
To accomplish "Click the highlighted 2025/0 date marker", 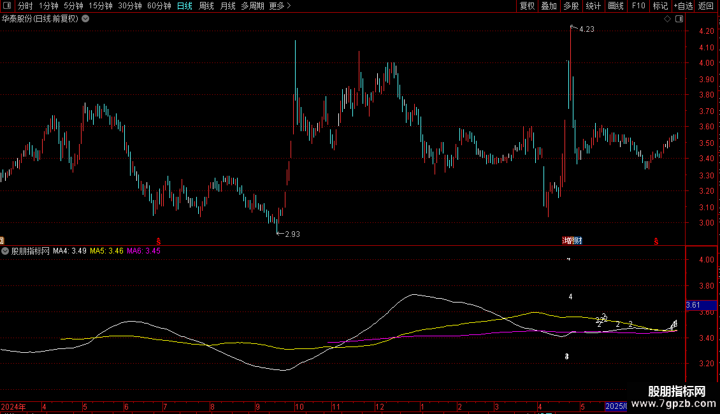I will [616, 406].
